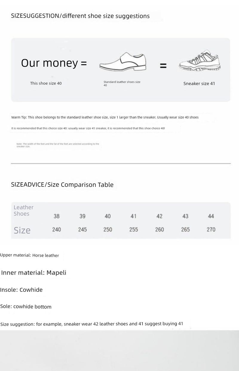Click the equals sign between the shoes
This screenshot has width=239, height=371.
point(163,66)
